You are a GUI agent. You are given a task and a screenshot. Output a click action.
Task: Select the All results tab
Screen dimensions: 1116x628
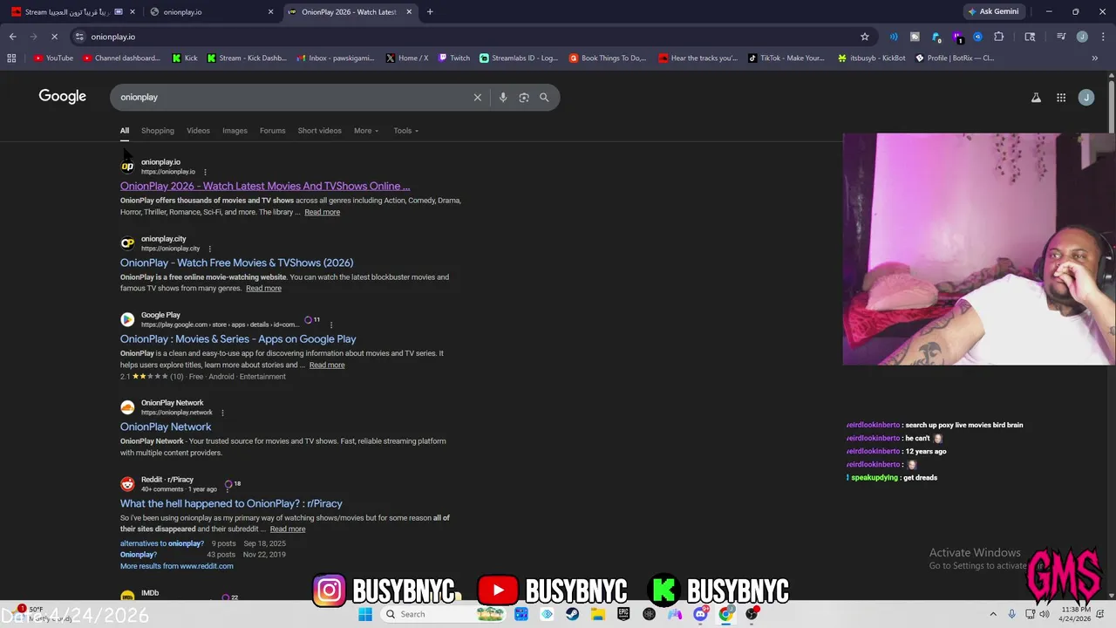click(x=125, y=131)
